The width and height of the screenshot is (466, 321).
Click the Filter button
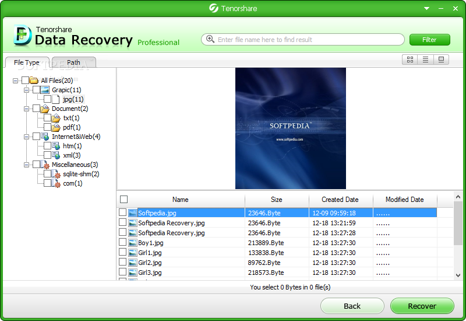430,40
